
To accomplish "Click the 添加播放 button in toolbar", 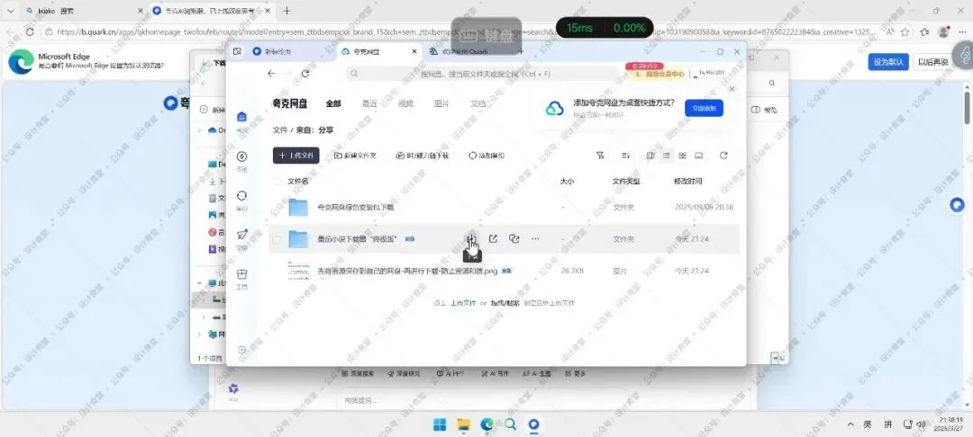I will [486, 156].
